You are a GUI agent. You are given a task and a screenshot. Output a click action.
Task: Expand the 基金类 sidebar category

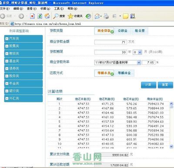pyautogui.click(x=23, y=61)
